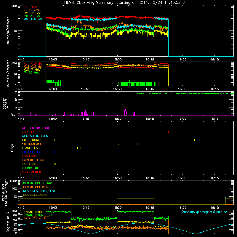The height and width of the screenshot is (237, 237).
Task: Click the ATTENUATOR_STATE flag label
Action: point(36,128)
